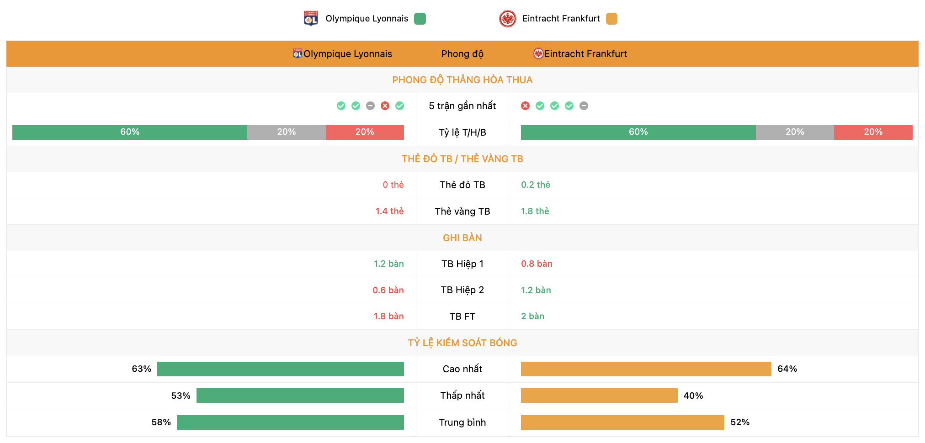Click Lyon's red loss icon in recent matches

click(385, 106)
